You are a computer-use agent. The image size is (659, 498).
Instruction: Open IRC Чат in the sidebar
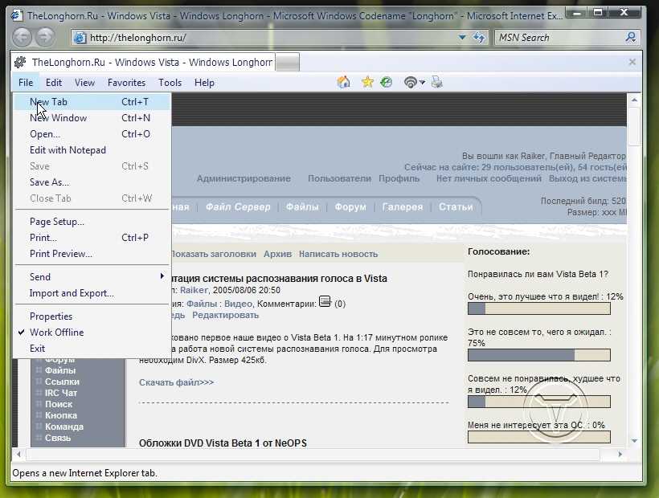coord(61,393)
